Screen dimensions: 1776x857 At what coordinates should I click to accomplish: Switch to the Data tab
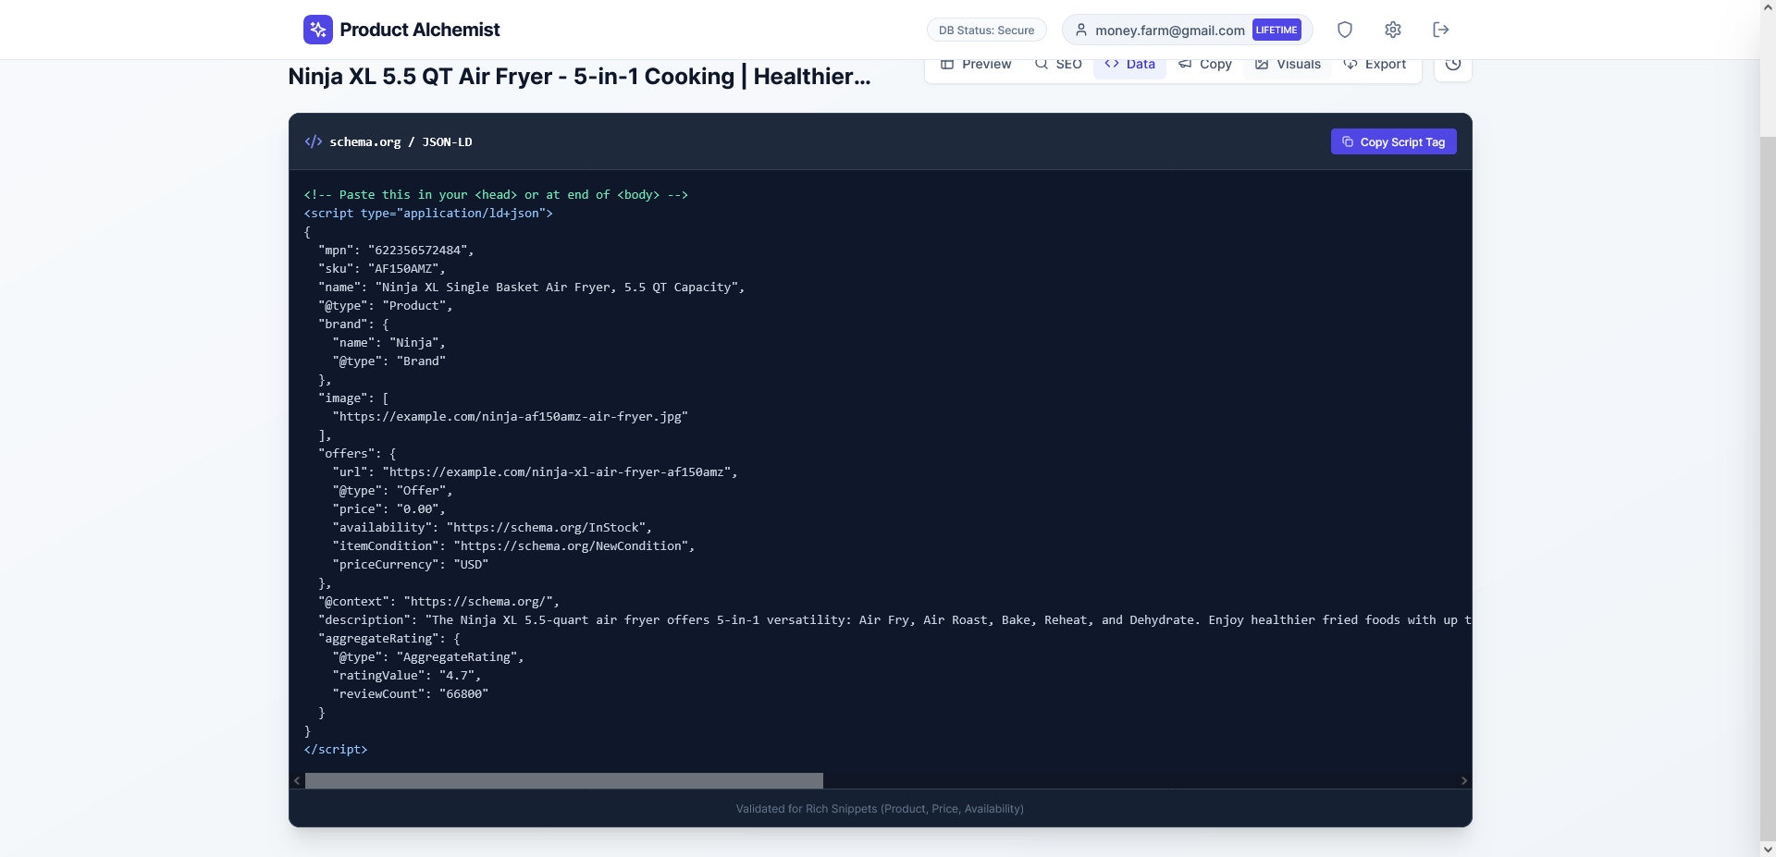tap(1128, 64)
